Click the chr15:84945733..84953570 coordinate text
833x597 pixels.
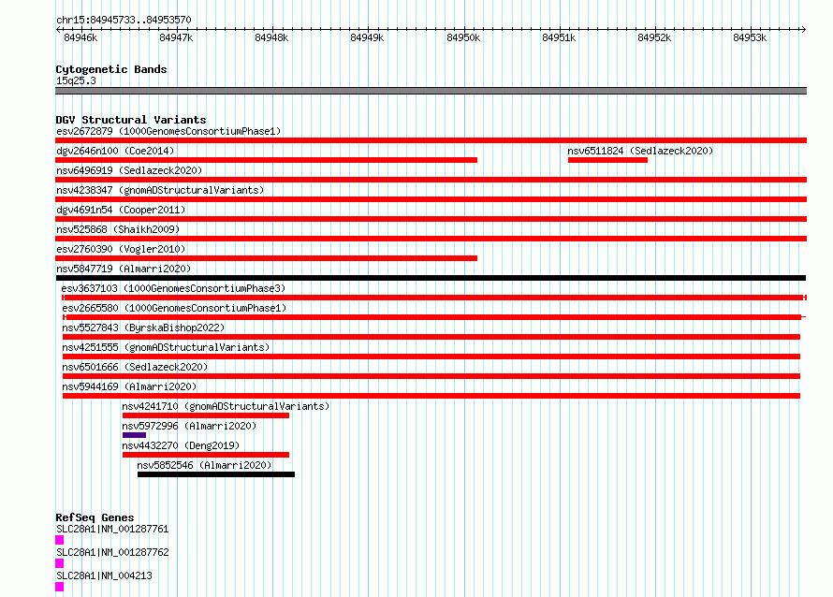tap(124, 20)
